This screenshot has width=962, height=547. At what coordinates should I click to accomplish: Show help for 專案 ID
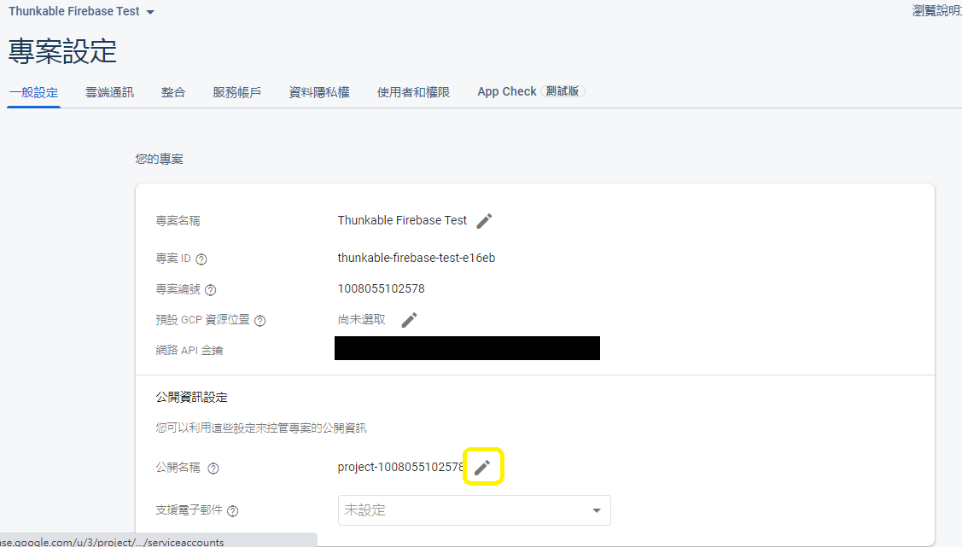tap(201, 259)
